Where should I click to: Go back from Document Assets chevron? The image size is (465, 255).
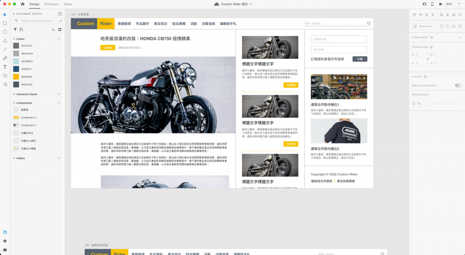[x=14, y=14]
